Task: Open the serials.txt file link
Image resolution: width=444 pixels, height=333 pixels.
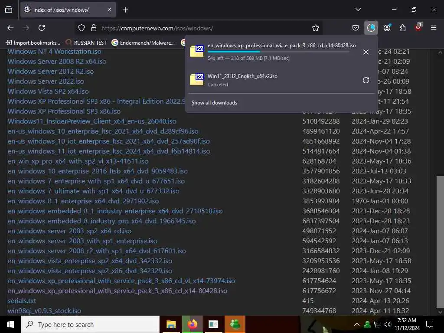Action: coord(22,301)
